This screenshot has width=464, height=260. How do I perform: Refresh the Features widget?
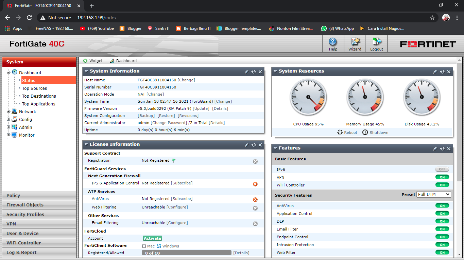(442, 148)
